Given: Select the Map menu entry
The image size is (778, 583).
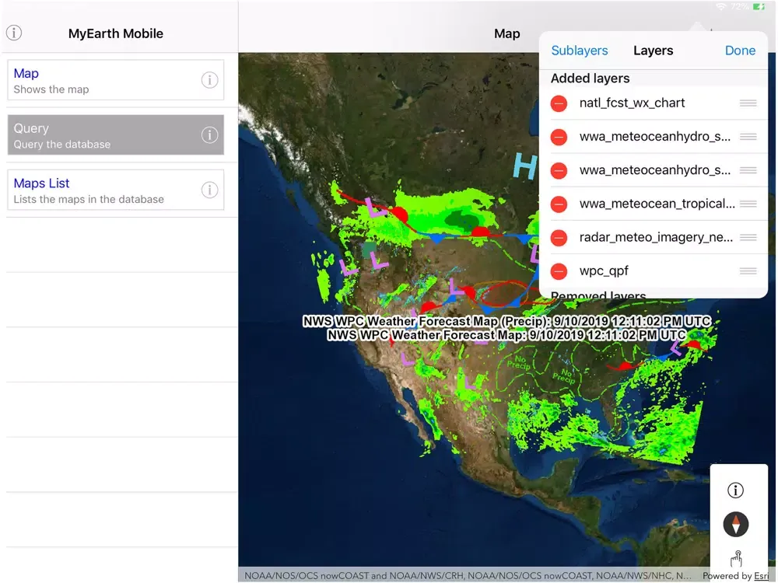Looking at the screenshot, I should 116,80.
